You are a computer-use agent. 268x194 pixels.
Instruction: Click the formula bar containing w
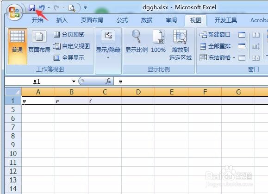[x=191, y=81]
